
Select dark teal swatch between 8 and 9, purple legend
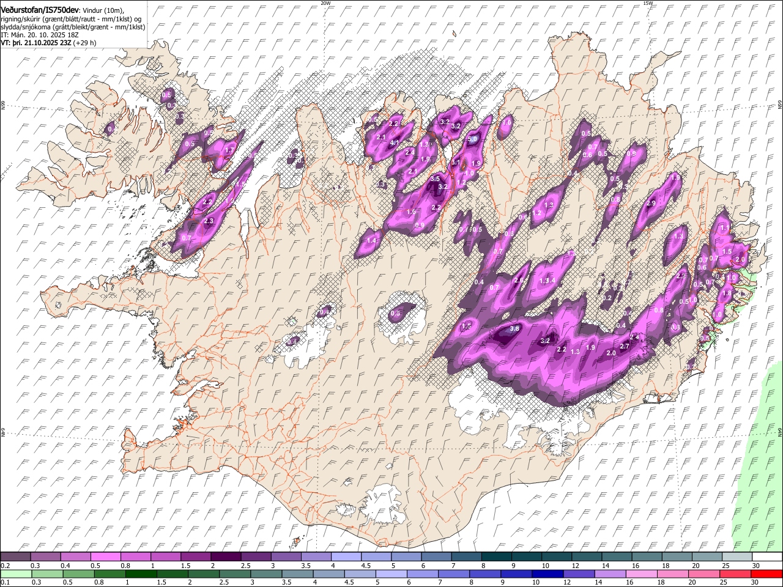[x=496, y=556]
